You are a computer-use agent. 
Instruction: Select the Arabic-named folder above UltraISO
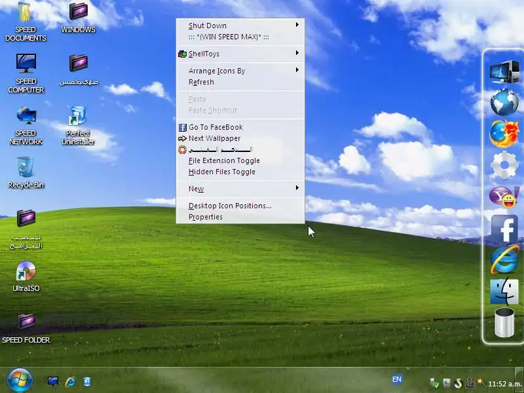pos(26,229)
